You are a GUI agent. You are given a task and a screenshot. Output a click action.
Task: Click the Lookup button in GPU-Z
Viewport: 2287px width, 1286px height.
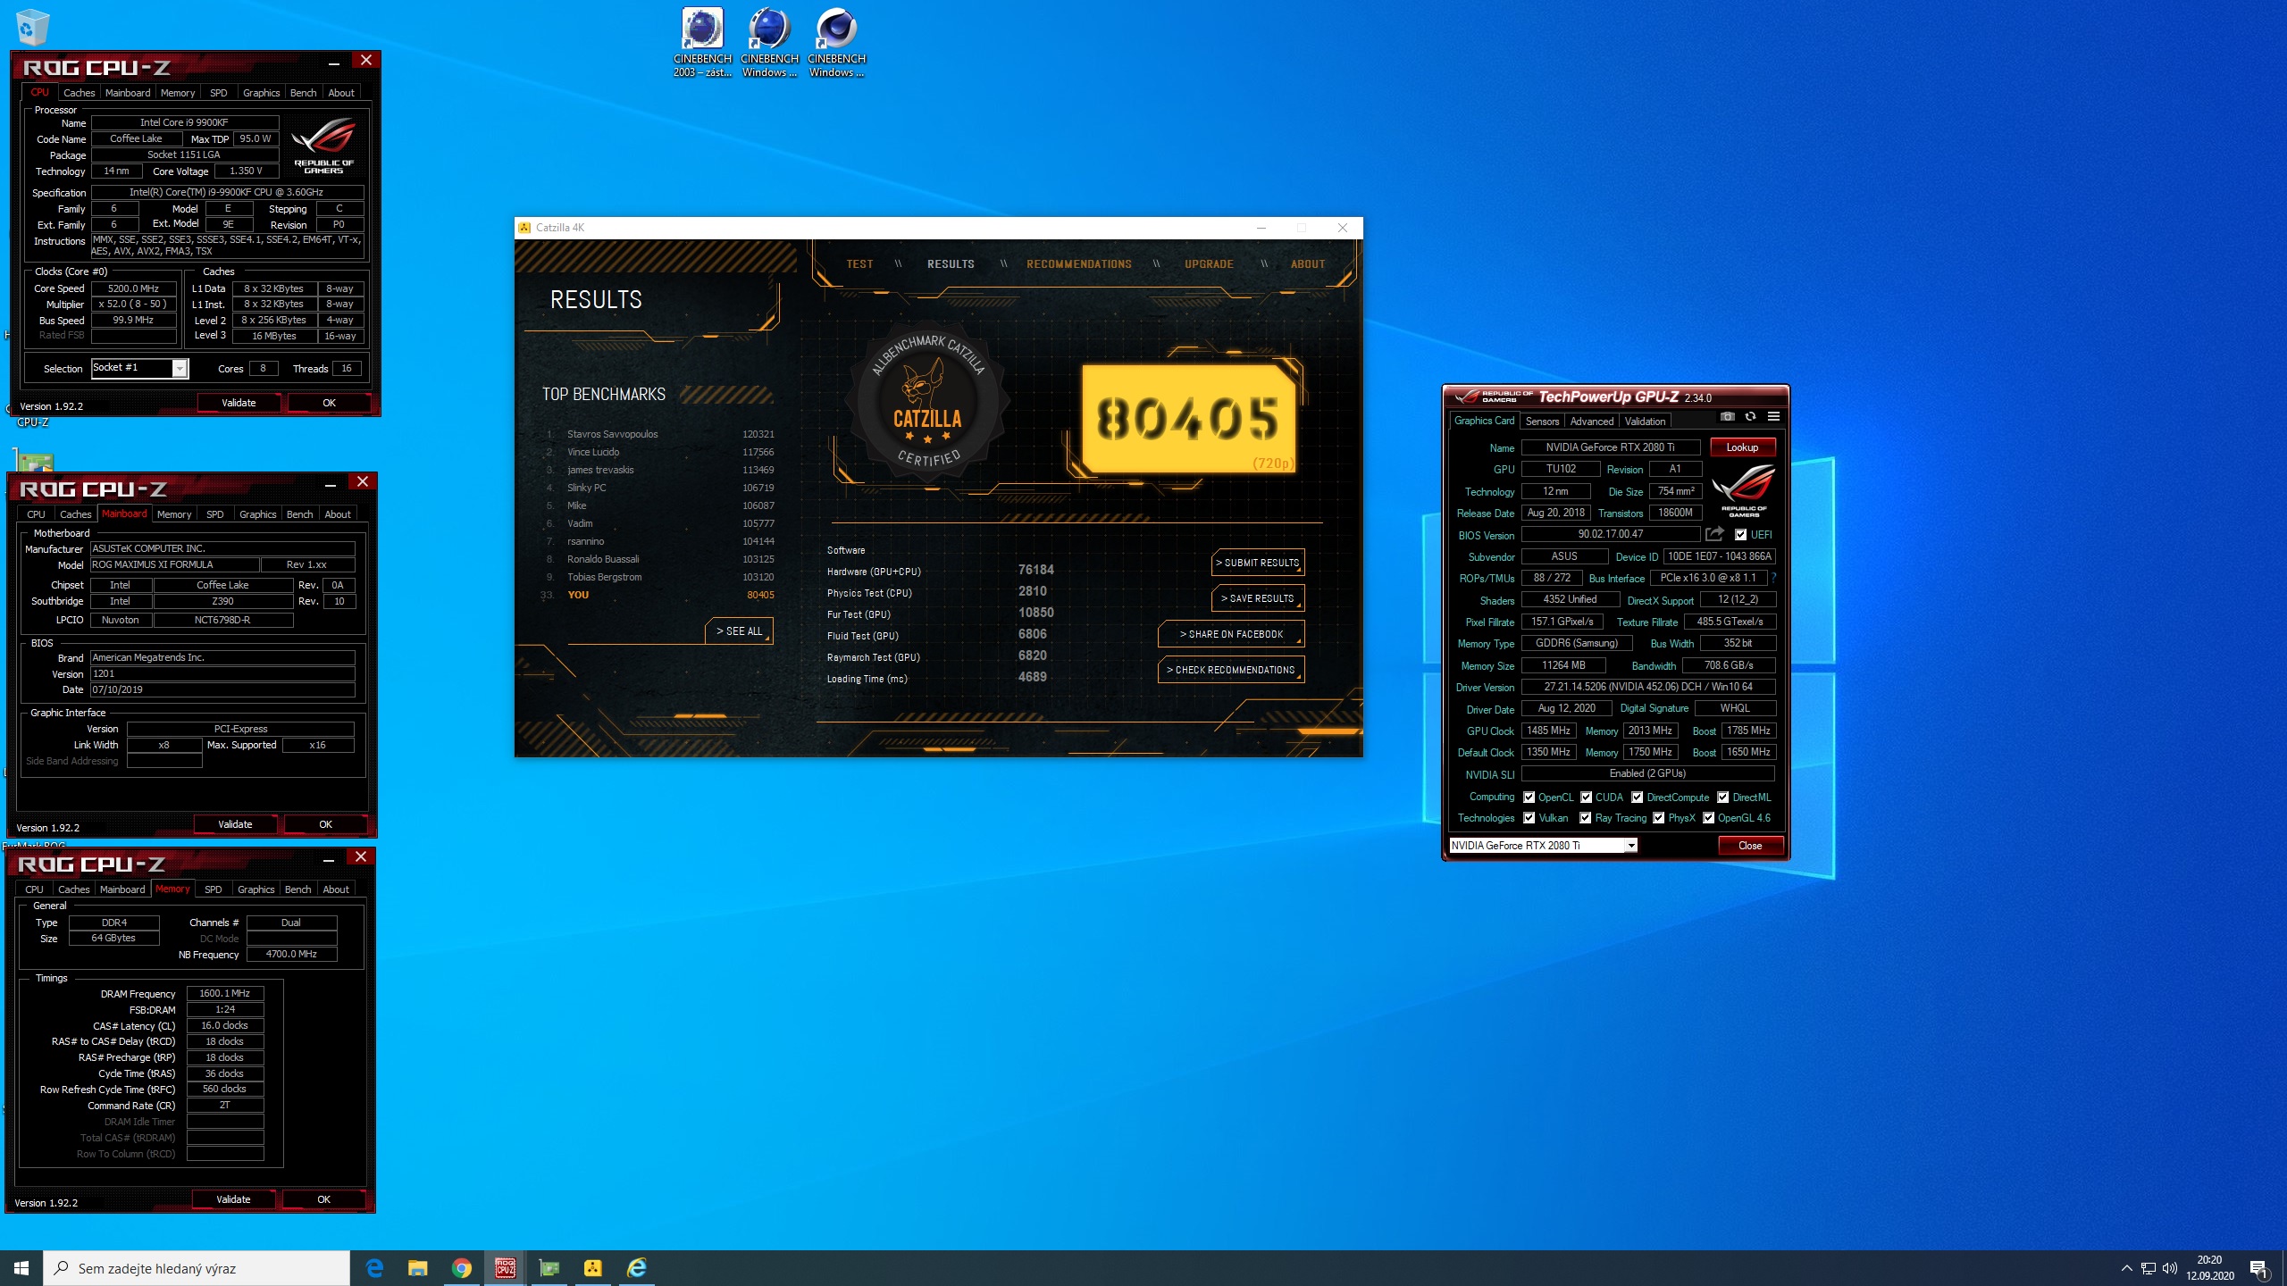[x=1742, y=447]
